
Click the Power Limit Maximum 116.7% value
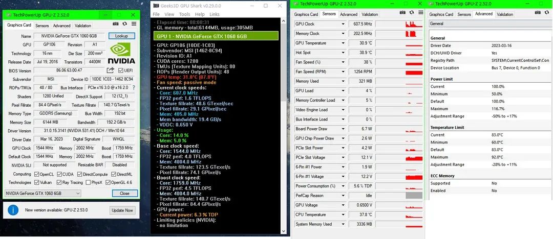pyautogui.click(x=498, y=109)
